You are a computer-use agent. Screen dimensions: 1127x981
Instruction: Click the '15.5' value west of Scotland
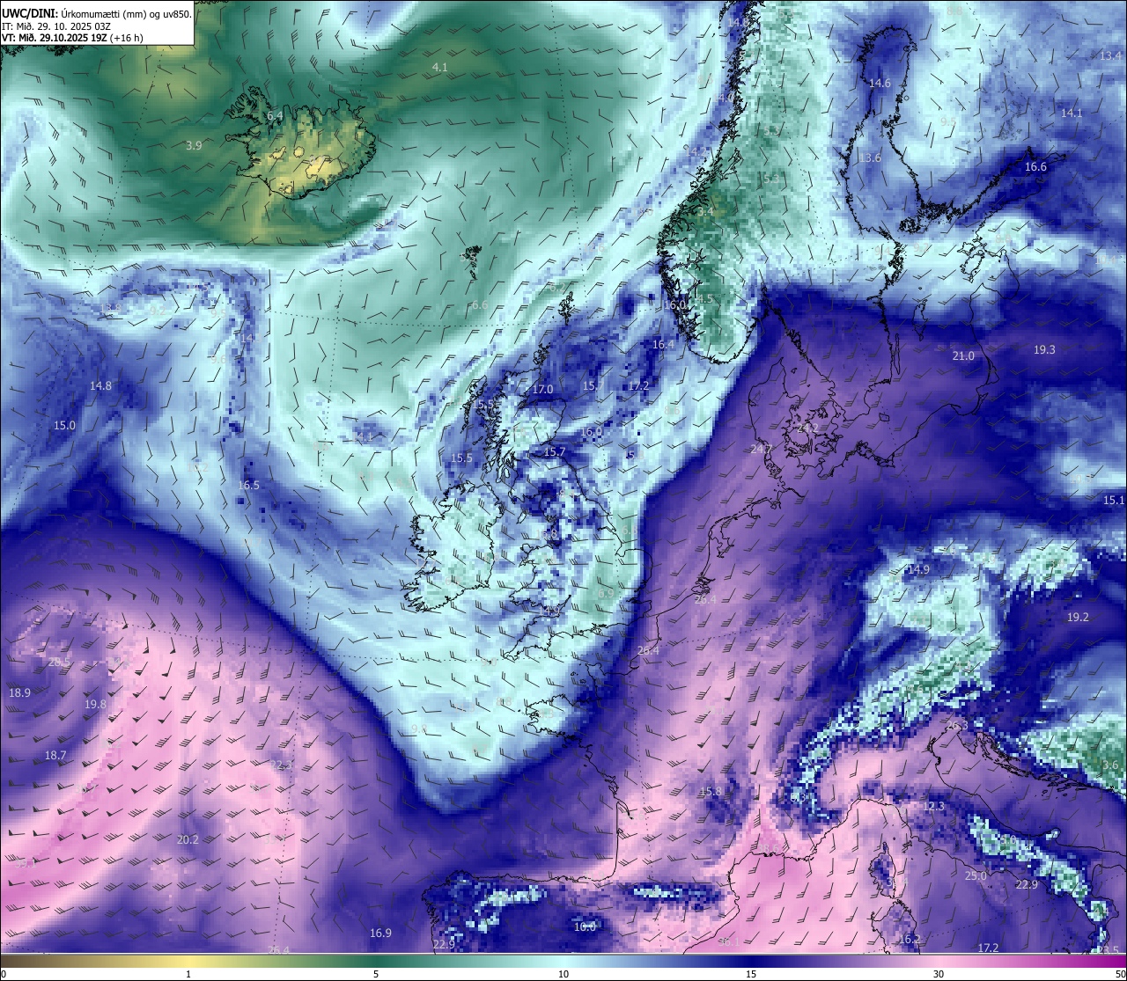461,458
